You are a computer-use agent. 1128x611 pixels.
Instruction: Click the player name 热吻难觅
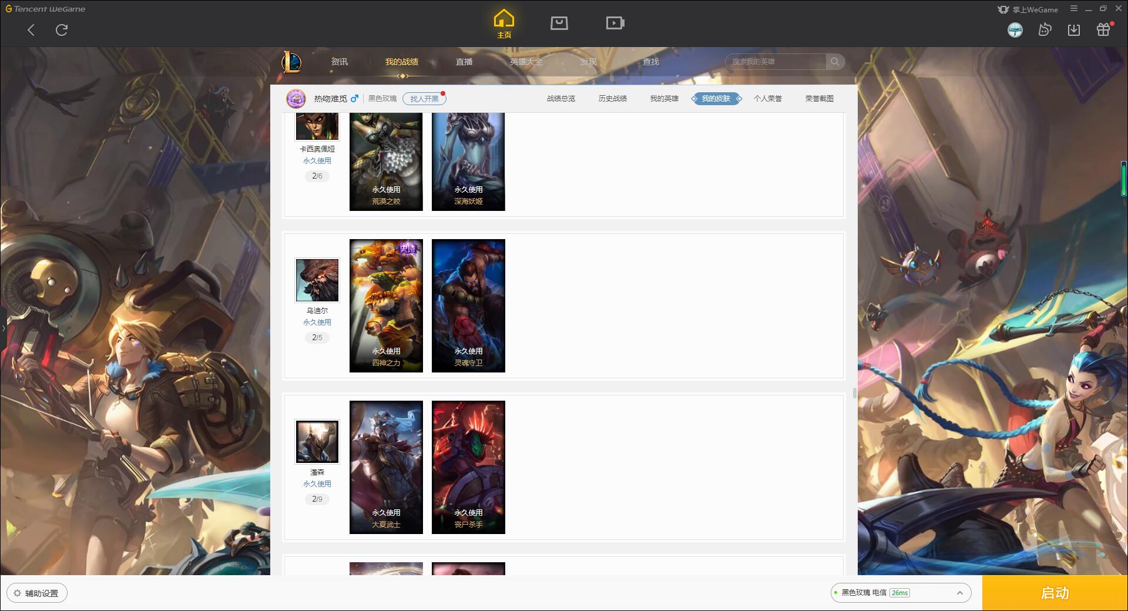tap(330, 99)
